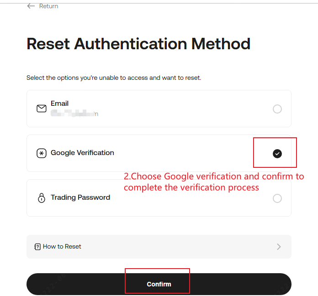Expand the How to Reset chevron
Screen dimensions: 318x296
[279, 247]
